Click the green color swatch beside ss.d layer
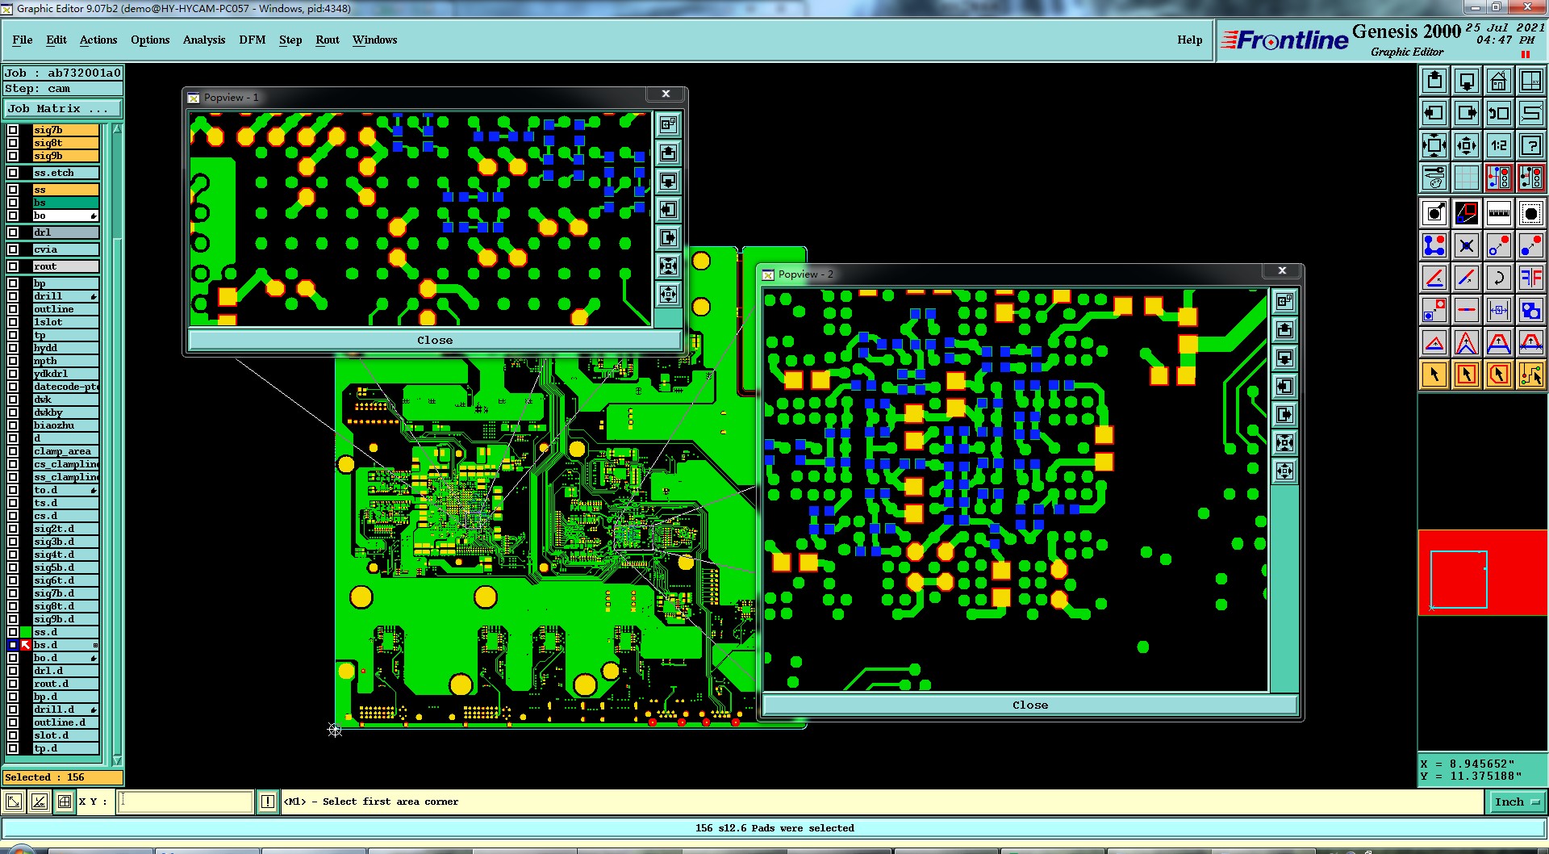This screenshot has width=1549, height=854. [26, 632]
